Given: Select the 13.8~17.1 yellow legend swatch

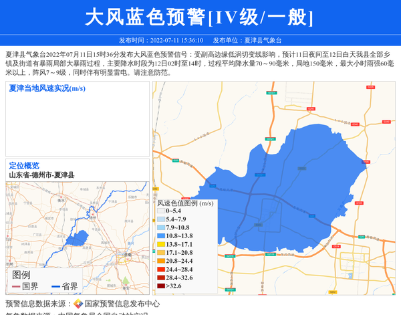Looking at the screenshot, I should click(x=160, y=245).
